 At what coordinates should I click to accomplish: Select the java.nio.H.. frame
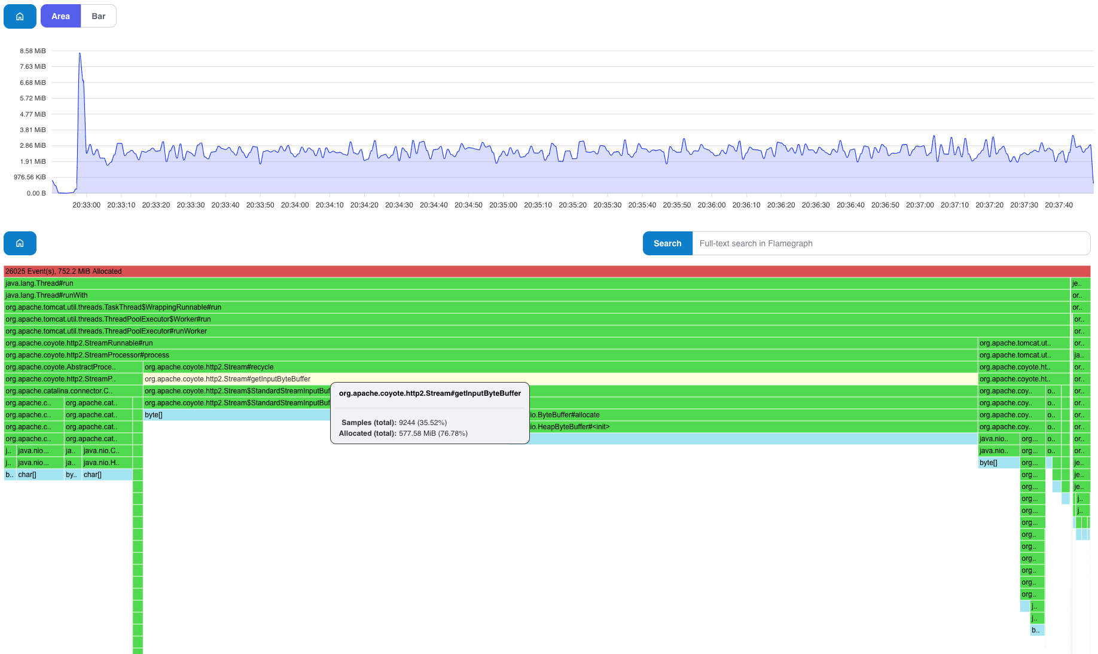107,463
